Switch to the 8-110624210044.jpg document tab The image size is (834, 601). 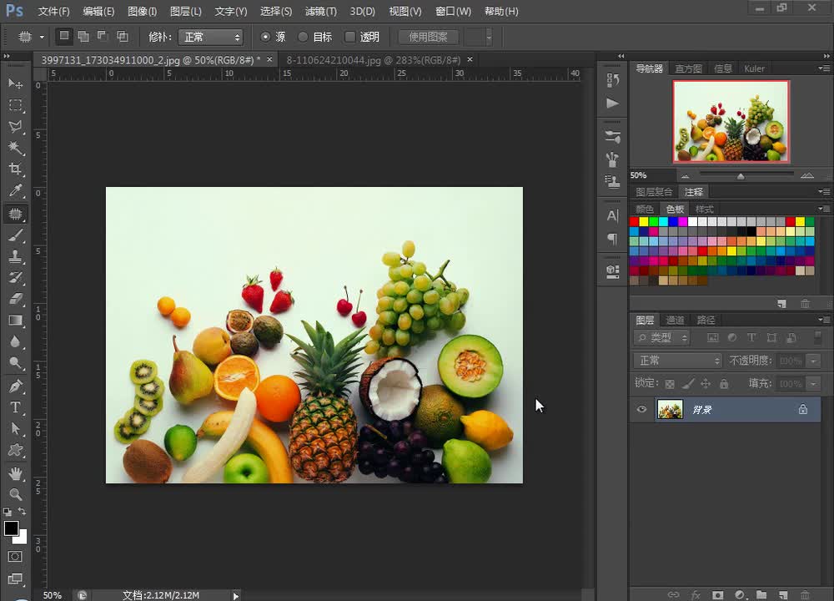tap(373, 60)
